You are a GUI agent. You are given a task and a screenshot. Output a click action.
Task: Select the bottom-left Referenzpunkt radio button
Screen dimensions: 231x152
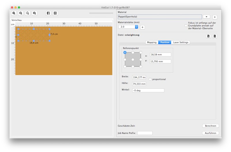click(125, 66)
